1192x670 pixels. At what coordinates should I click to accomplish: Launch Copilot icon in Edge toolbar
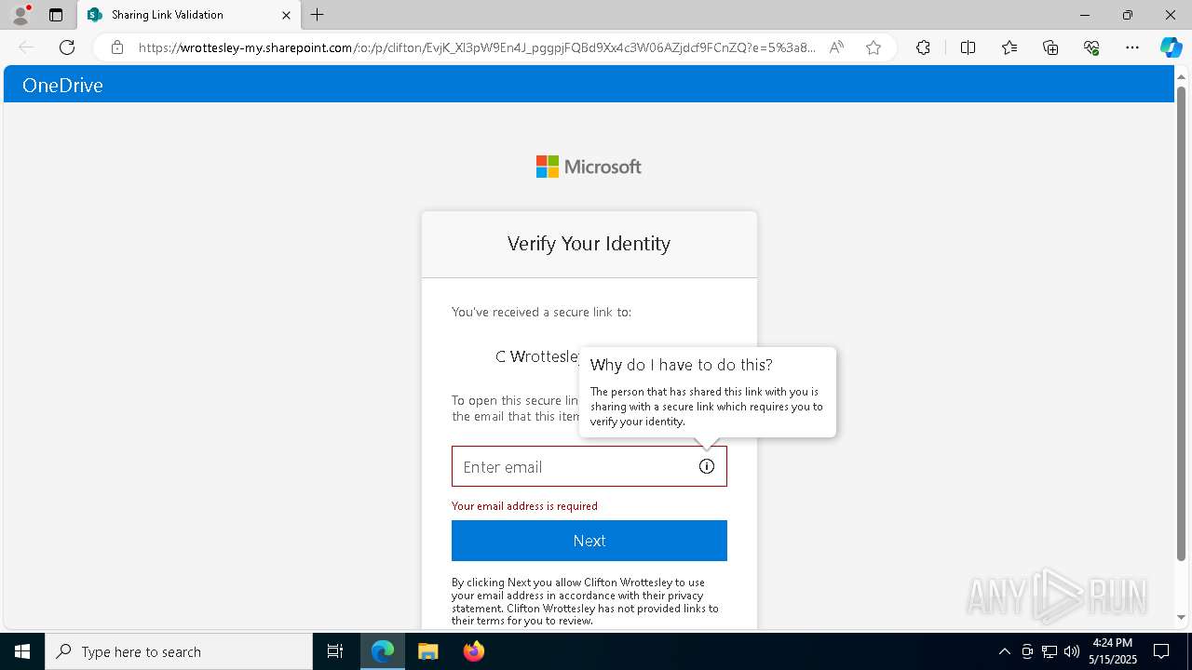tap(1171, 47)
